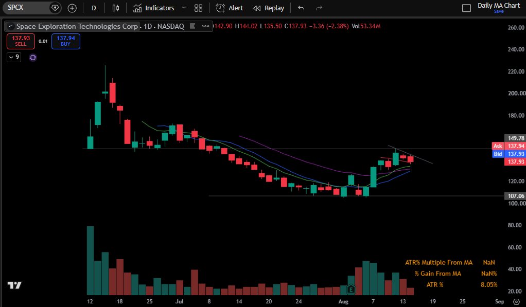The width and height of the screenshot is (526, 307).
Task: Click the % Gain From MA label
Action: pyautogui.click(x=437, y=274)
